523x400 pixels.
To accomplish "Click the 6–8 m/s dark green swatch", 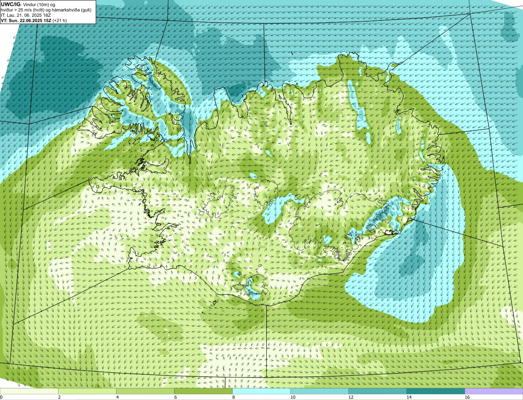I will click(x=203, y=391).
